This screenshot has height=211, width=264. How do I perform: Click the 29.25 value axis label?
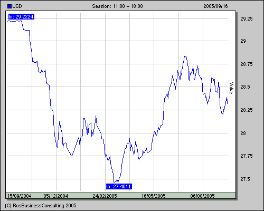(x=247, y=19)
